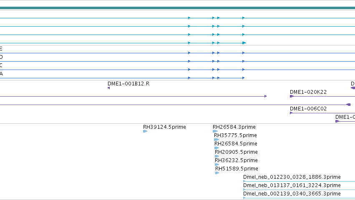
Task: Select the RH51589.5prime EST label
Action: point(237,169)
